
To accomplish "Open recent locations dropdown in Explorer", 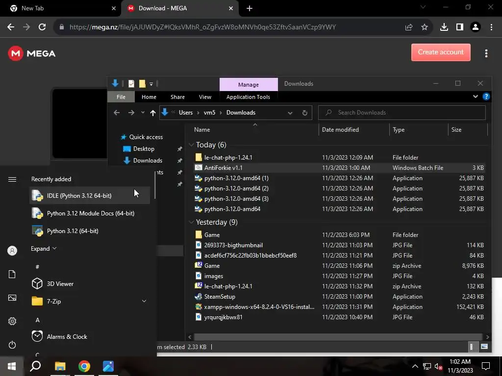I will tap(143, 113).
